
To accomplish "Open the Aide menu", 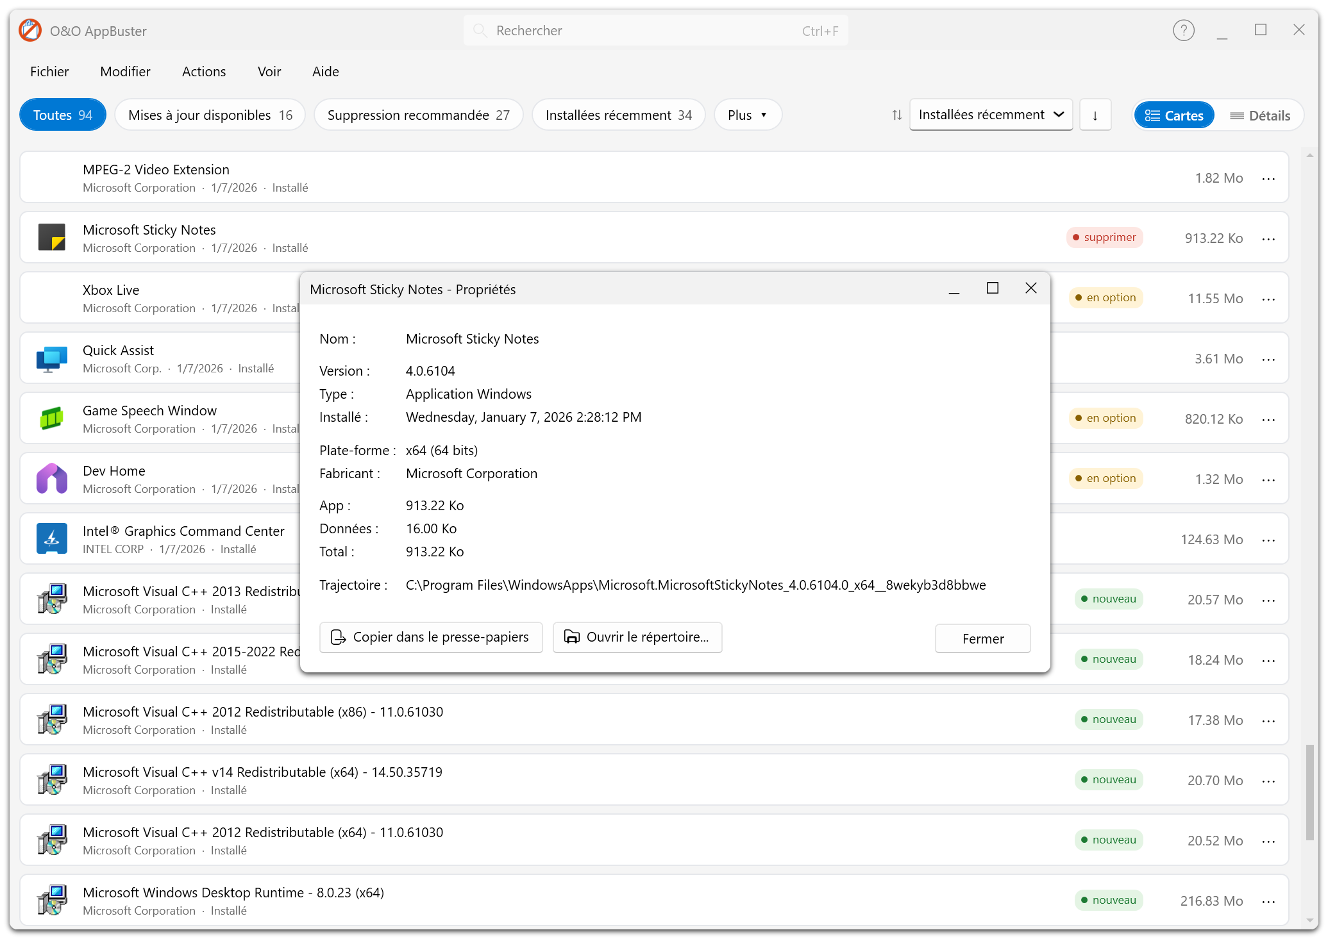I will (326, 71).
